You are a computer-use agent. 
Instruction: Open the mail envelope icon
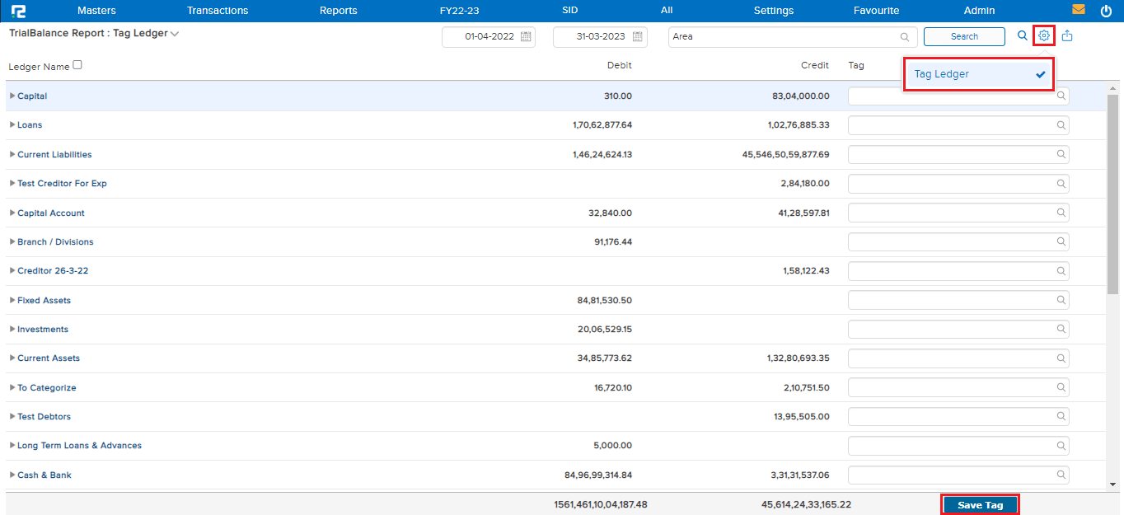(x=1078, y=11)
